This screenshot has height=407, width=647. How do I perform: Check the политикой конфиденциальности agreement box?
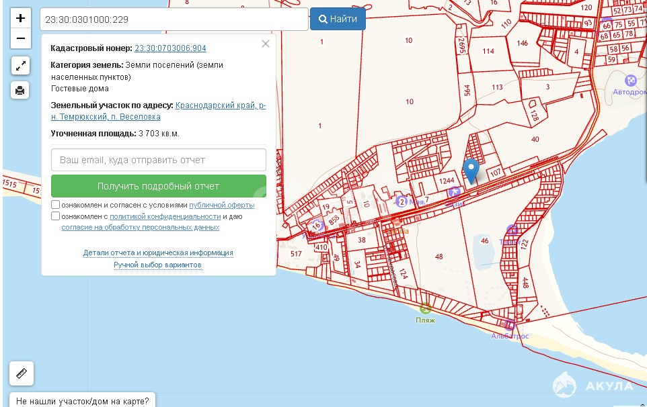click(x=56, y=216)
